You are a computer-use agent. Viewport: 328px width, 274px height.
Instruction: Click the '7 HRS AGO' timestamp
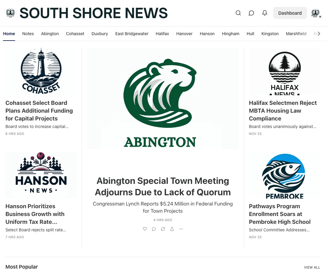click(x=15, y=237)
